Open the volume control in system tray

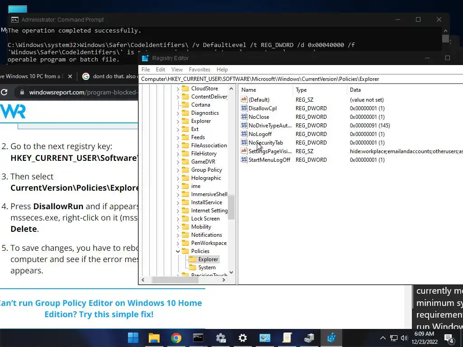(404, 338)
